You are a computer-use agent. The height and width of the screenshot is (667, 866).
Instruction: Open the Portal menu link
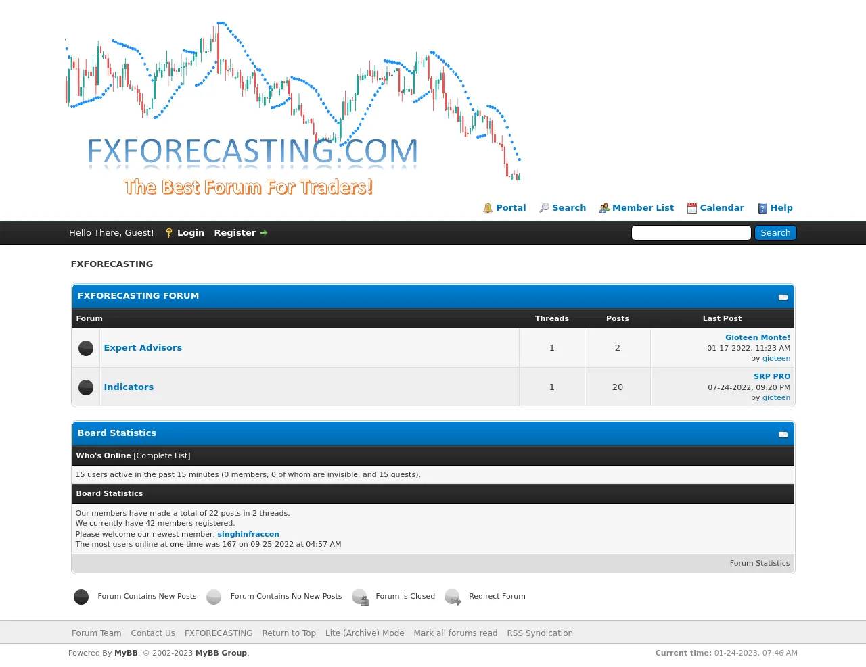(x=511, y=208)
